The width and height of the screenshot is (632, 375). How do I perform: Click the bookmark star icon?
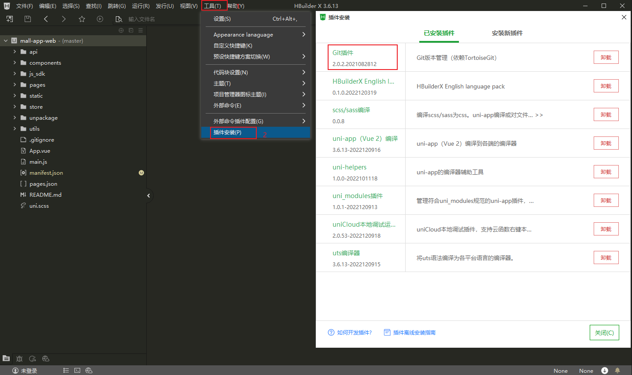pos(82,19)
